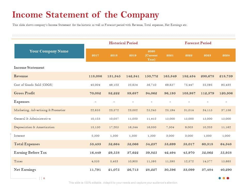Click 2024 Net Earnings value 40,290
Viewport: 248px width, 186px height.
point(226,170)
